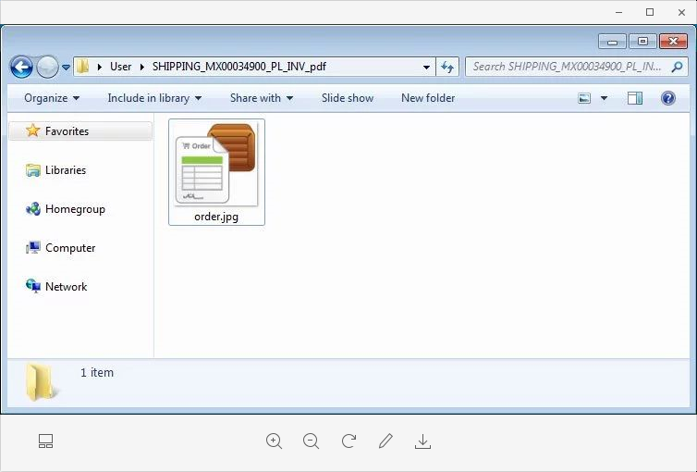Select Computer in navigation pane
697x472 pixels.
coord(70,248)
